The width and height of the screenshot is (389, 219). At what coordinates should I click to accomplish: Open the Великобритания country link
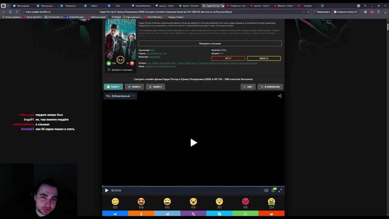point(153,54)
